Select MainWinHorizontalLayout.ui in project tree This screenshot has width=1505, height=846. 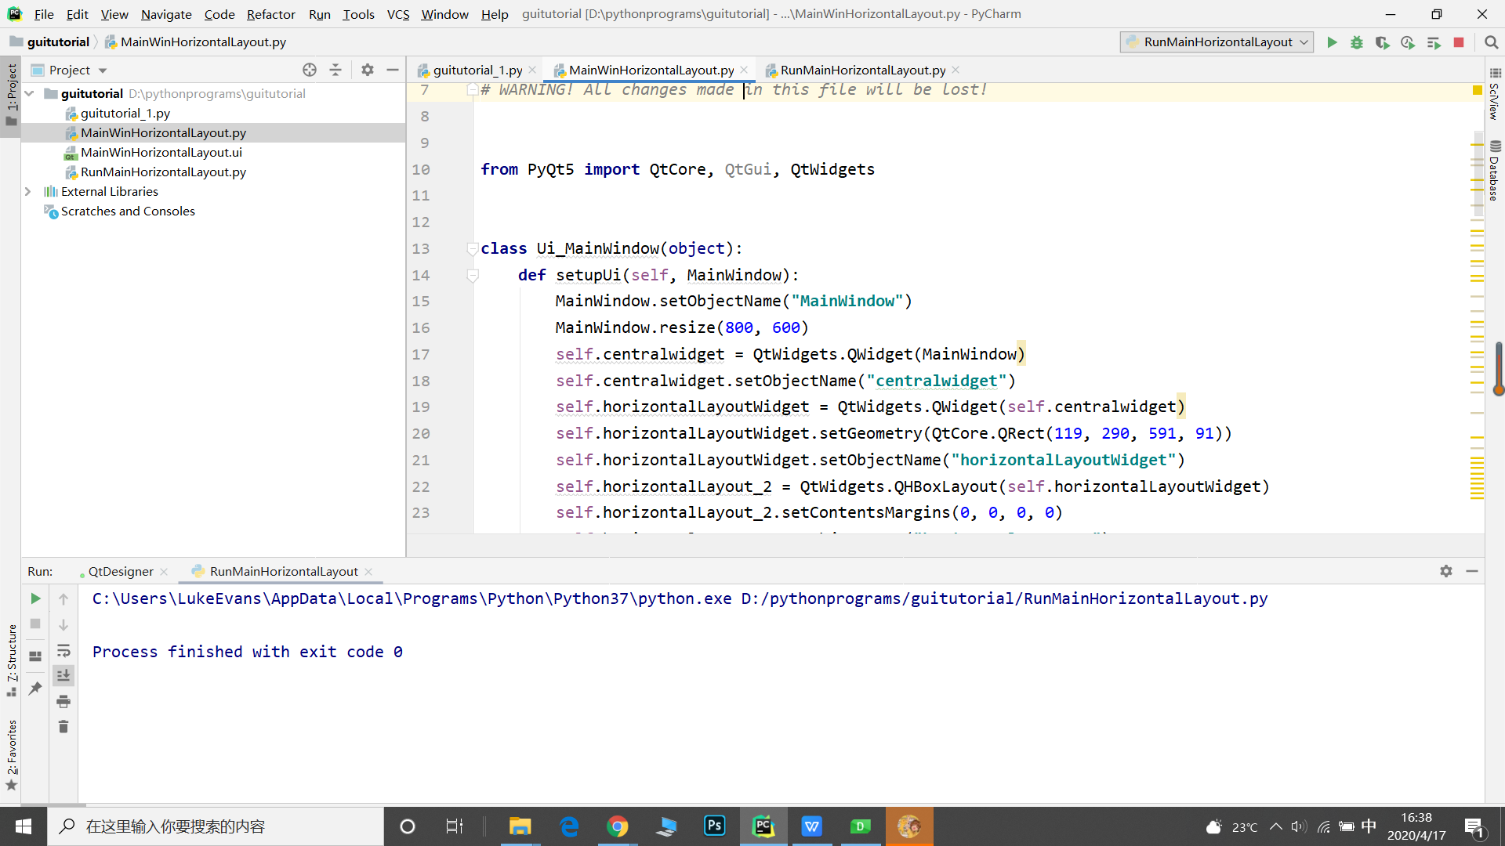click(161, 152)
